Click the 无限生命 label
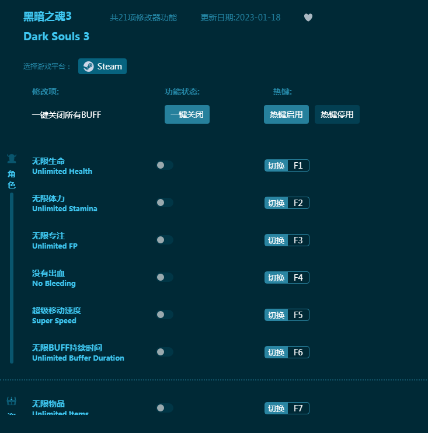Viewport: 428px width, 433px height. [x=48, y=161]
